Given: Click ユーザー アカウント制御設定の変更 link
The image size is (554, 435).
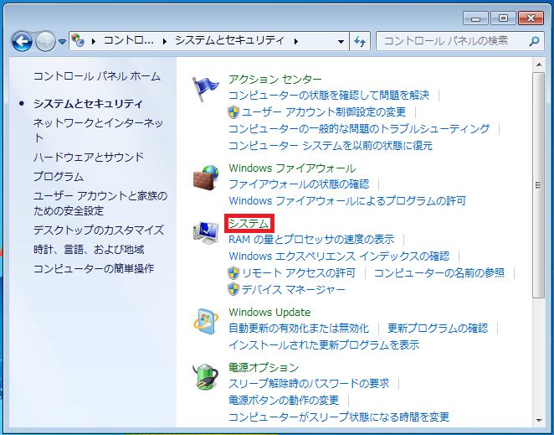Looking at the screenshot, I should pyautogui.click(x=324, y=112).
